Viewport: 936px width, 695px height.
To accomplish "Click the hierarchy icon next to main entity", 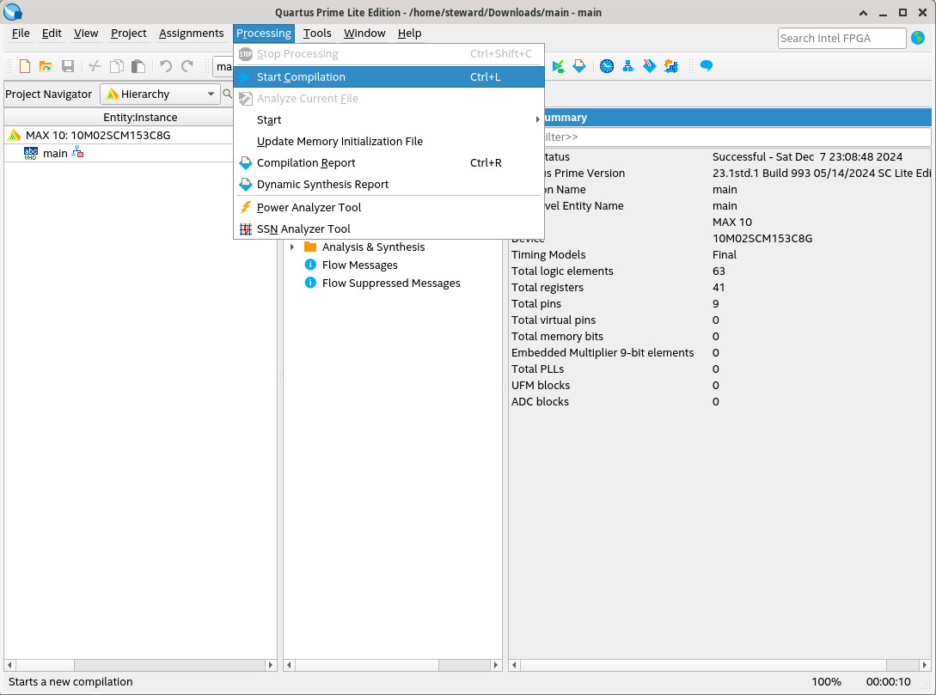I will click(x=77, y=153).
